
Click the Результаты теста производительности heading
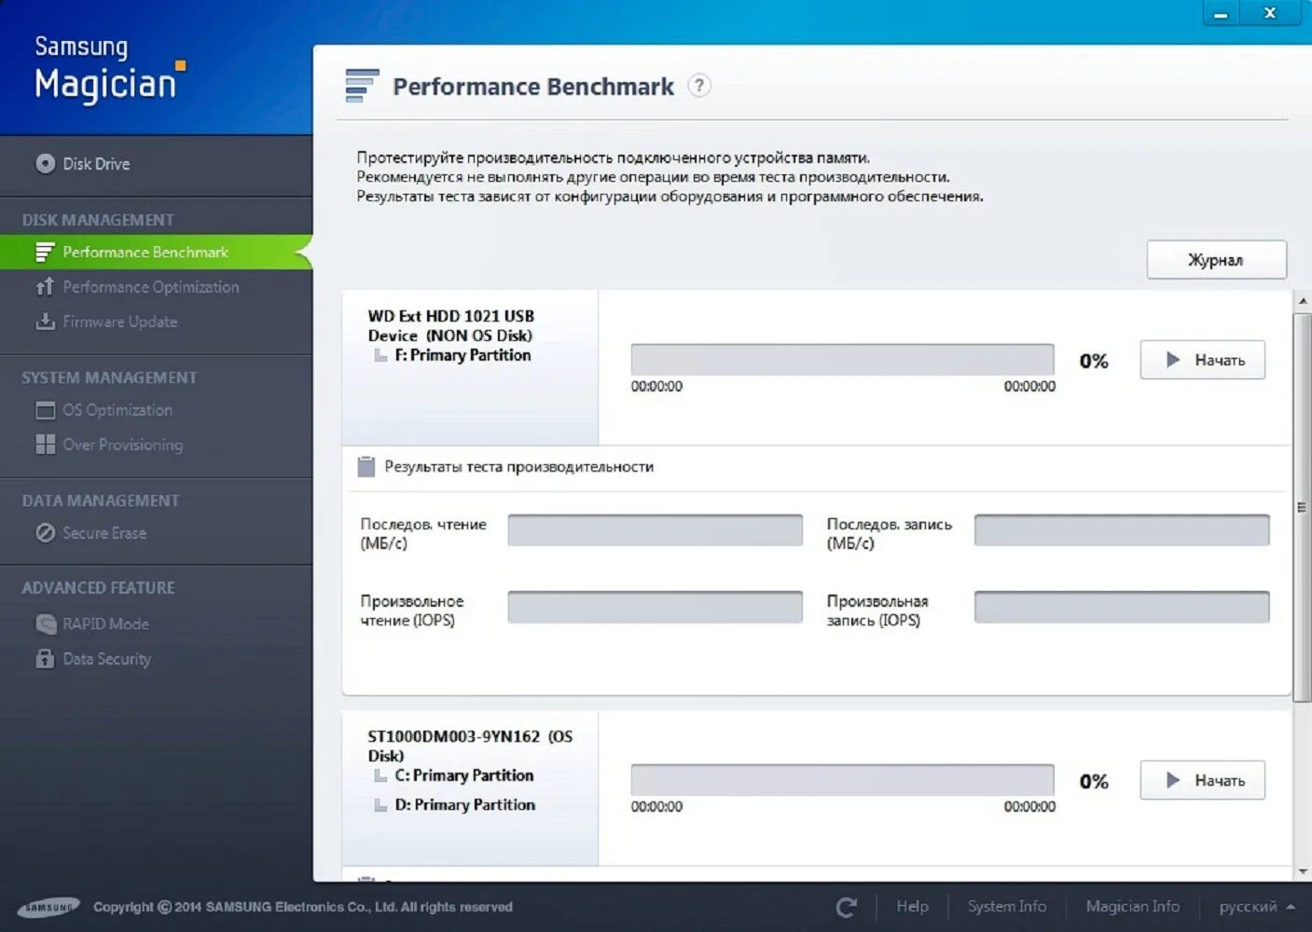coord(518,467)
